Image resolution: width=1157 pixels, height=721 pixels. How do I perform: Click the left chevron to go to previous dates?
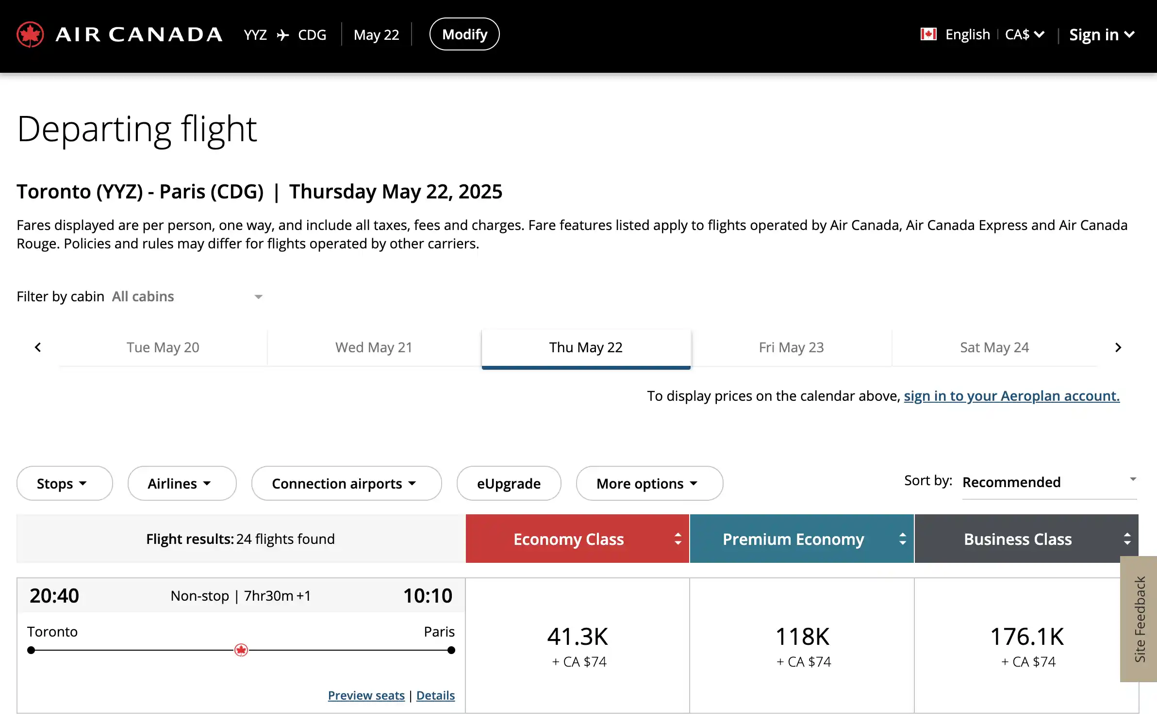37,347
